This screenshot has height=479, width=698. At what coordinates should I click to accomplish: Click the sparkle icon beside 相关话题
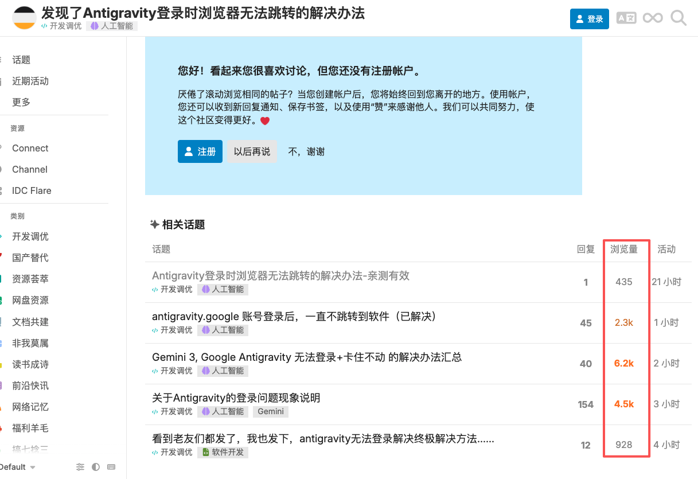pyautogui.click(x=155, y=224)
